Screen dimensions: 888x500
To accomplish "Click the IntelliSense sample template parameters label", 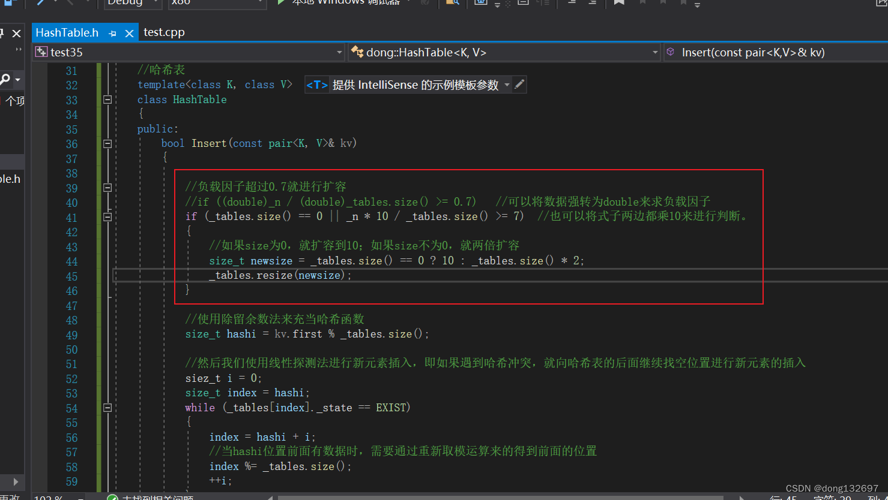I will coord(415,85).
